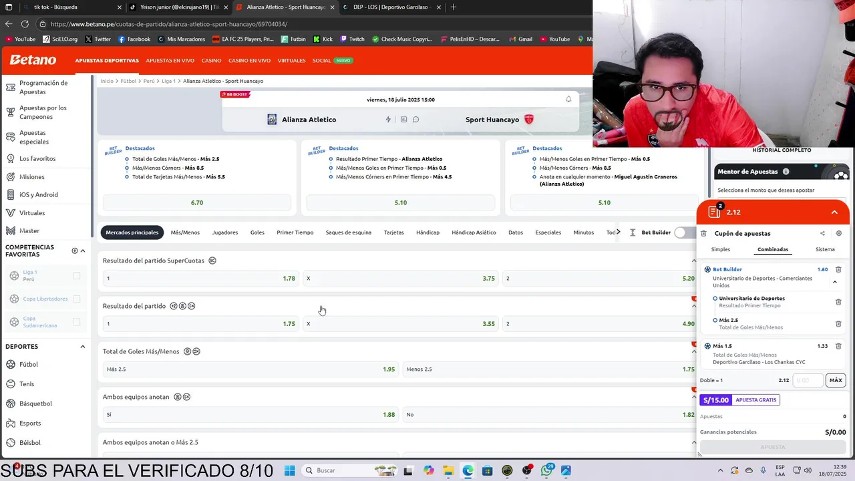Open Programación de Apuestas in sidebar

point(43,87)
